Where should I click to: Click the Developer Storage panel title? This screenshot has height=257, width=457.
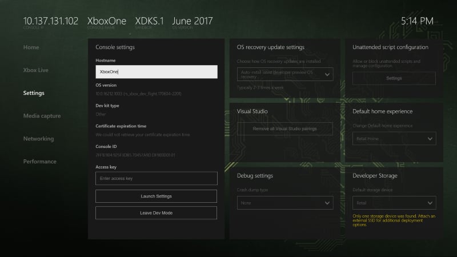(x=375, y=176)
